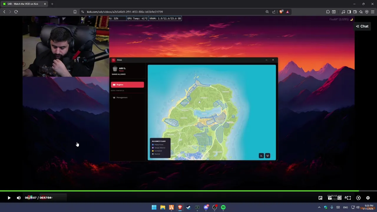Image resolution: width=377 pixels, height=212 pixels.
Task: Select Regions in the Areas sidebar
Action: [x=127, y=85]
